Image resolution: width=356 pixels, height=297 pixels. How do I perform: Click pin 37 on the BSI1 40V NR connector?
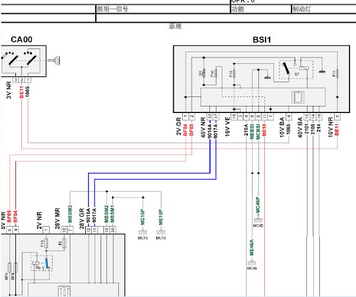click(216, 117)
